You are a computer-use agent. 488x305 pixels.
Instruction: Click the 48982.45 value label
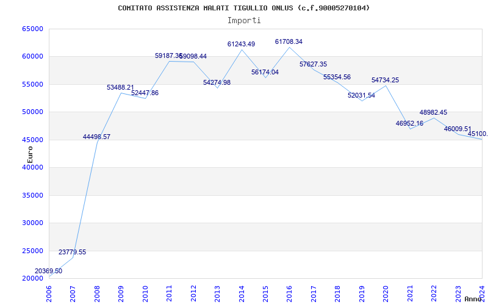click(433, 112)
